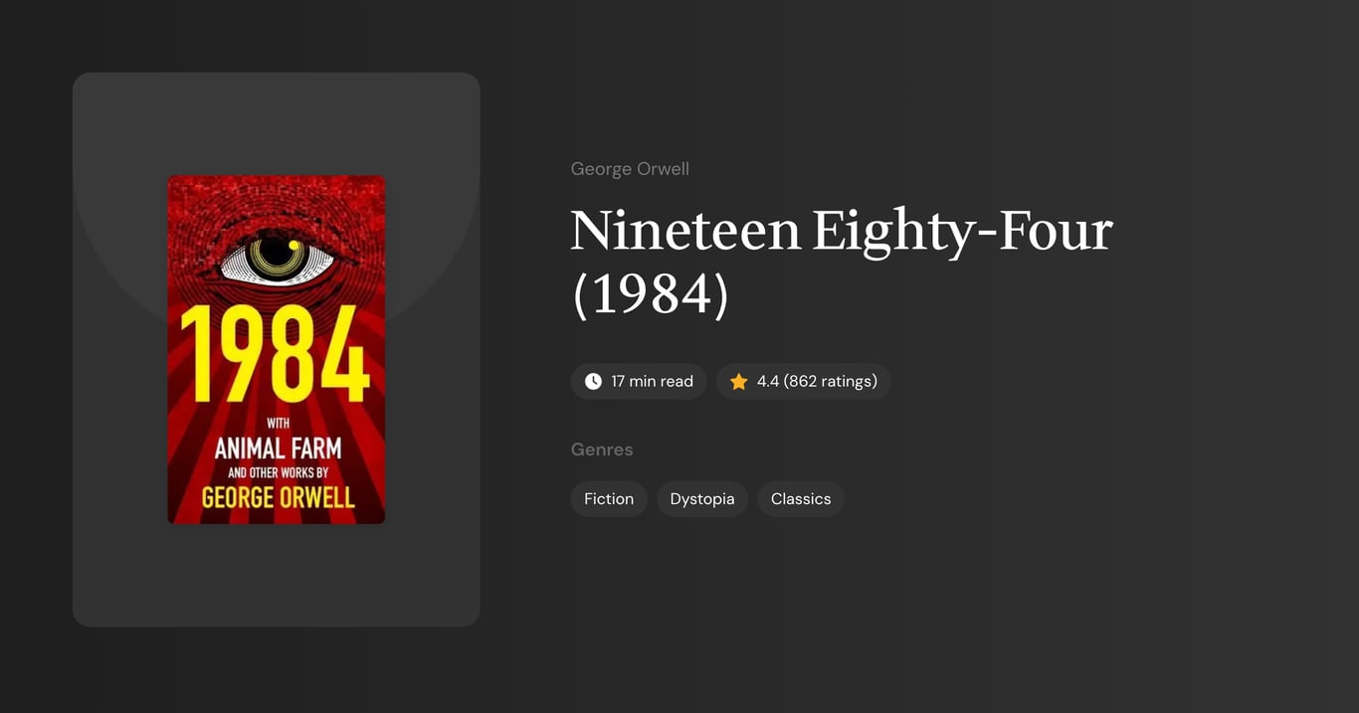
Task: Click "GEORGE ORWELL" text on the book cover
Action: click(277, 497)
